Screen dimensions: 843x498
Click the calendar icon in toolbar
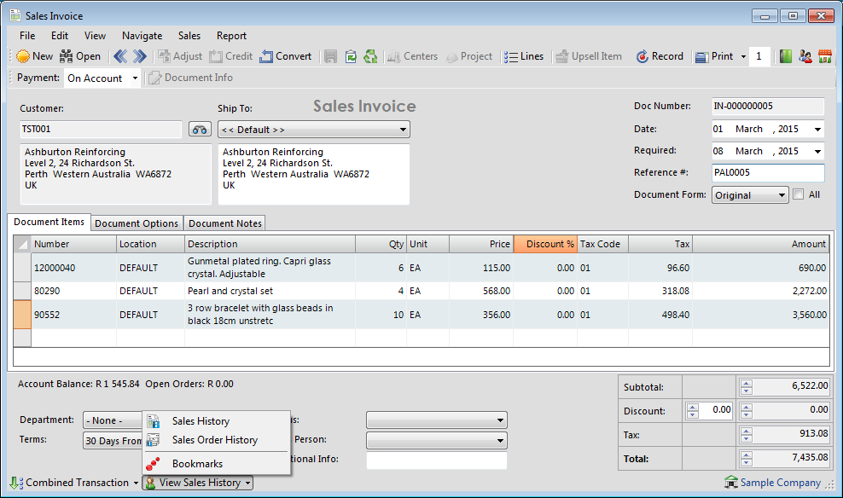click(824, 56)
